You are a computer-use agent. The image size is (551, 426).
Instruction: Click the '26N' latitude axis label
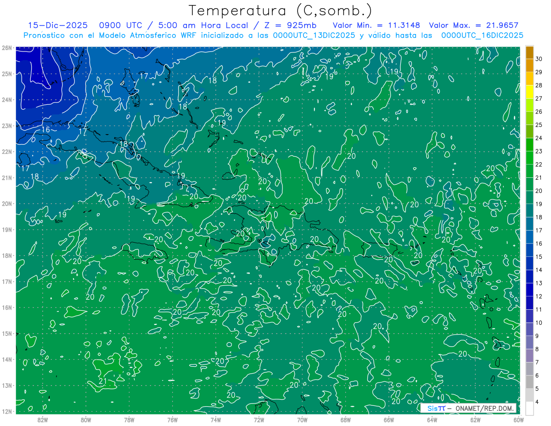pyautogui.click(x=6, y=48)
